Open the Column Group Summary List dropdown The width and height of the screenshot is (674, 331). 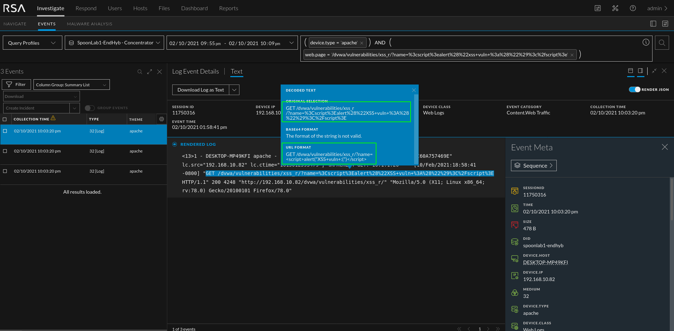71,85
